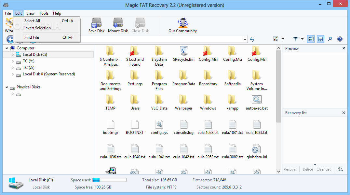350x195 pixels.
Task: Expand the unnamed physical disk node
Action: tap(13, 94)
